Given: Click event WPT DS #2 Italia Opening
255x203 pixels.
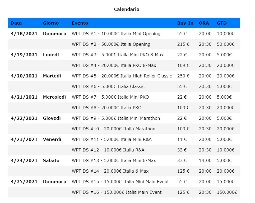Looking at the screenshot, I should 111,44.
